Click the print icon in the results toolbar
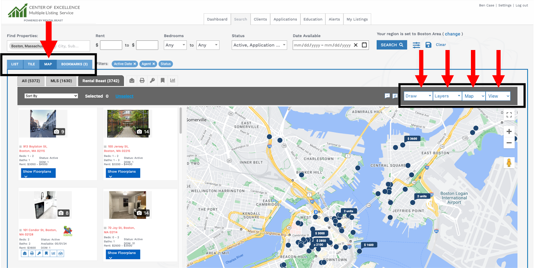The width and height of the screenshot is (534, 268). point(142,80)
